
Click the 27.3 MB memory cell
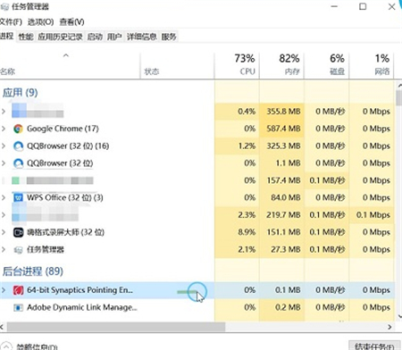pyautogui.click(x=281, y=250)
